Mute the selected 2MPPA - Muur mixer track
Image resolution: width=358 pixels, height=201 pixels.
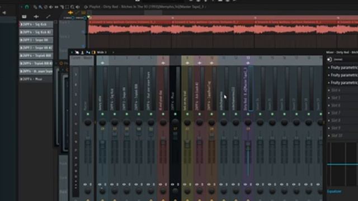(175, 114)
